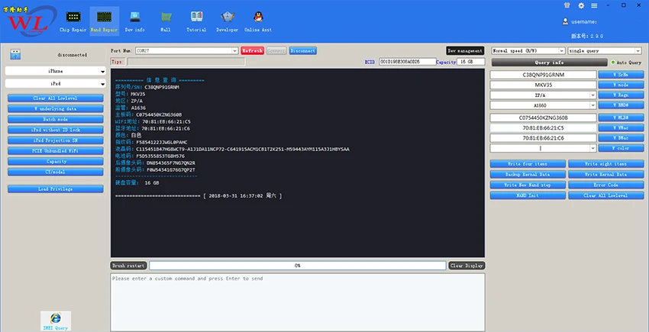
Task: Open Dev management
Action: pyautogui.click(x=465, y=50)
